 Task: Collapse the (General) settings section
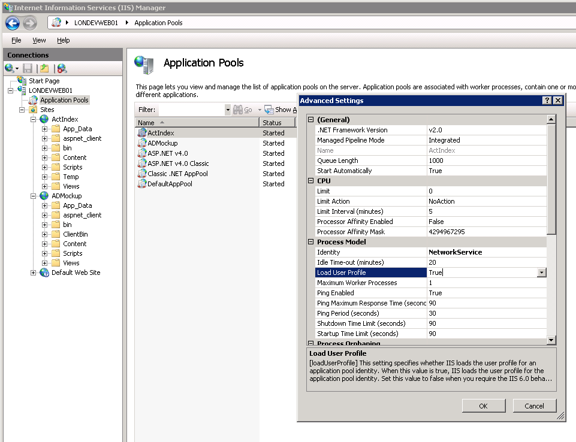pyautogui.click(x=310, y=119)
